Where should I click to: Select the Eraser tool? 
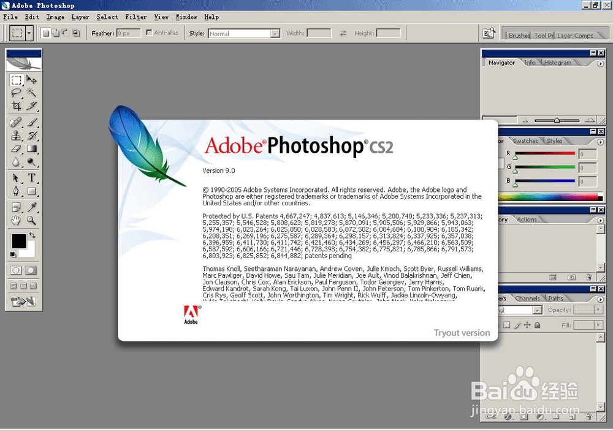tap(16, 148)
